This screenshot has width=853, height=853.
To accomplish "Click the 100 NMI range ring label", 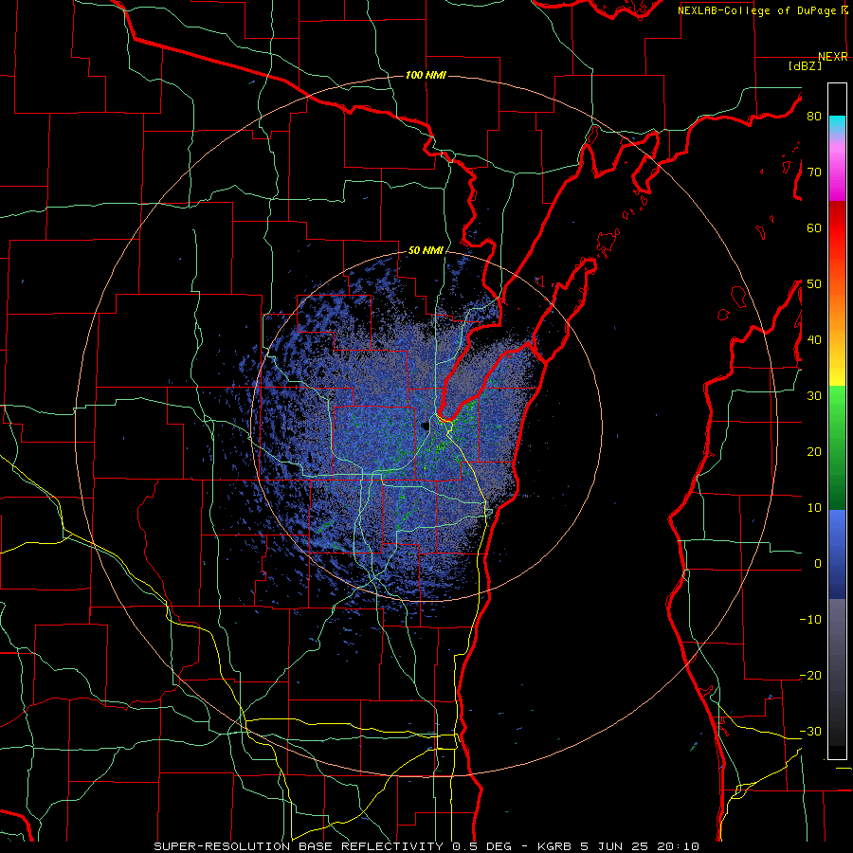I will 426,75.
